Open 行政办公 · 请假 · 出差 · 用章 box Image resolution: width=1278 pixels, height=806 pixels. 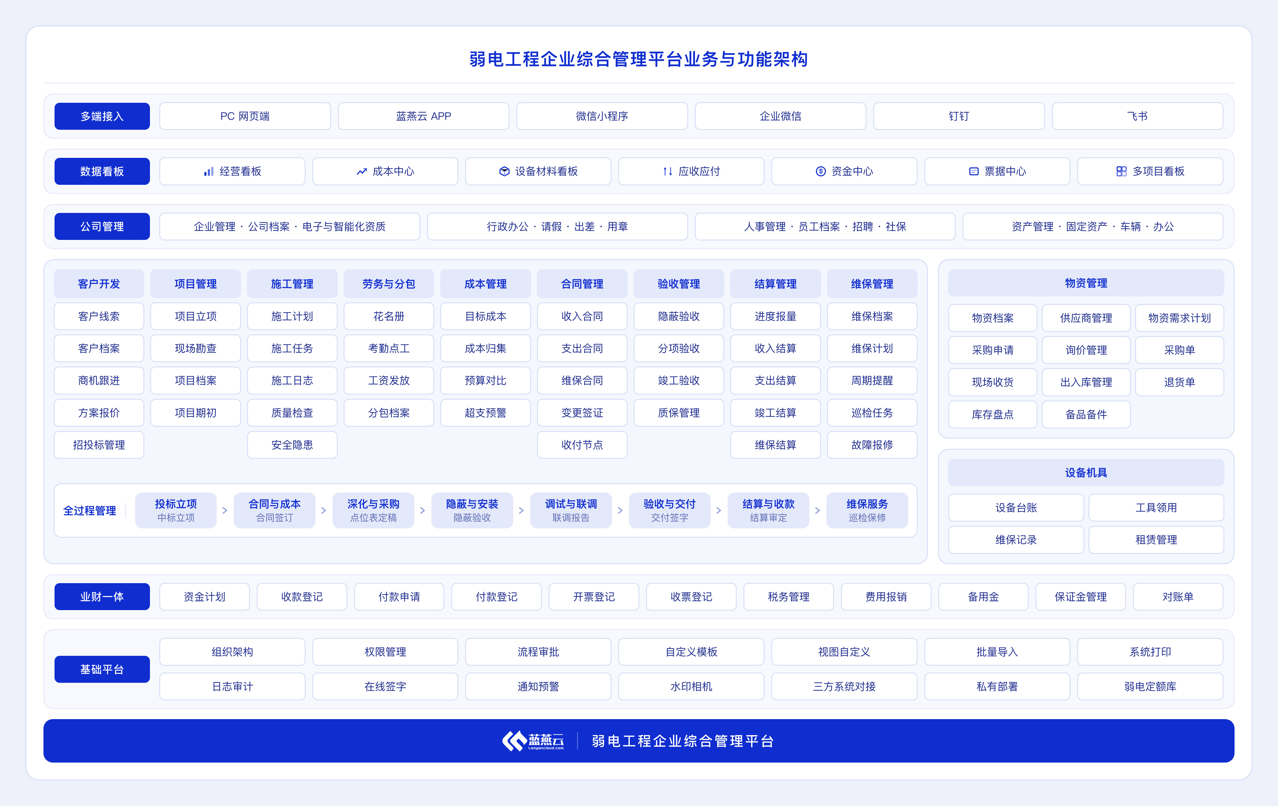(557, 227)
